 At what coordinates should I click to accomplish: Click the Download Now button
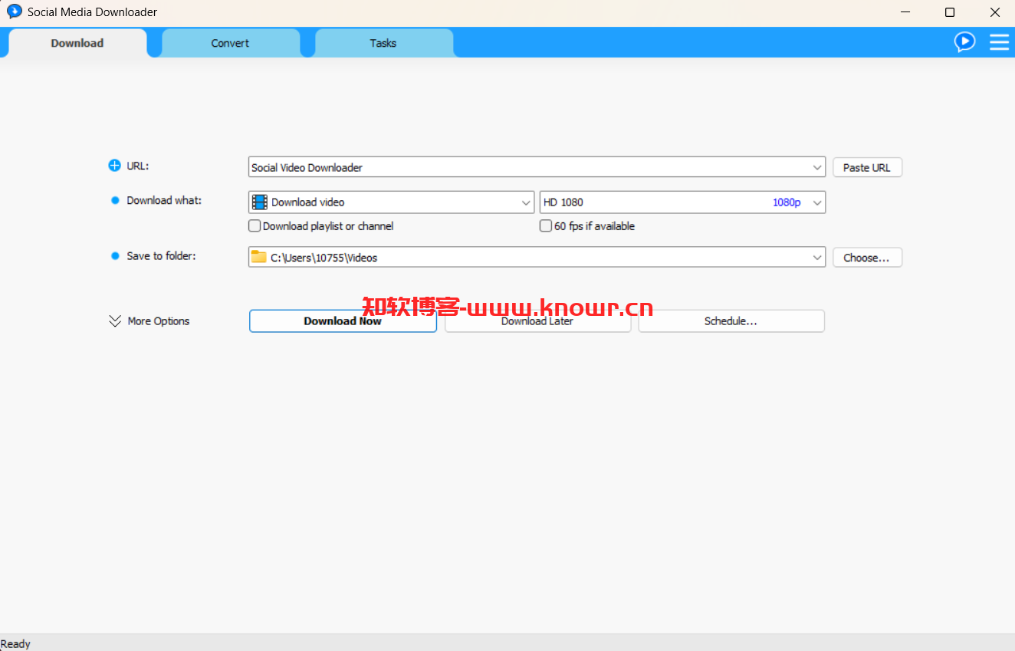point(343,321)
